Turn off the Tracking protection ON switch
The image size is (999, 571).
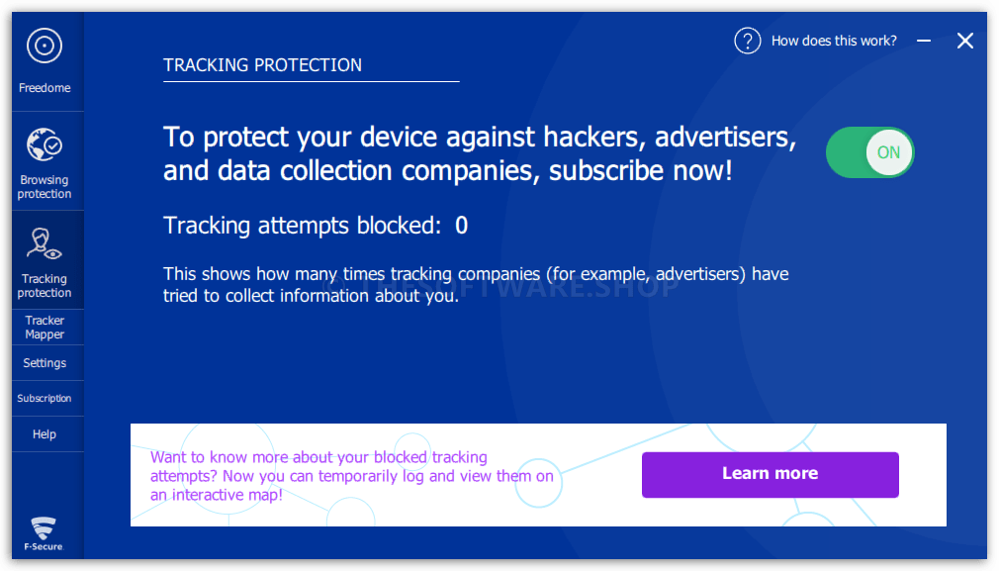pyautogui.click(x=869, y=152)
